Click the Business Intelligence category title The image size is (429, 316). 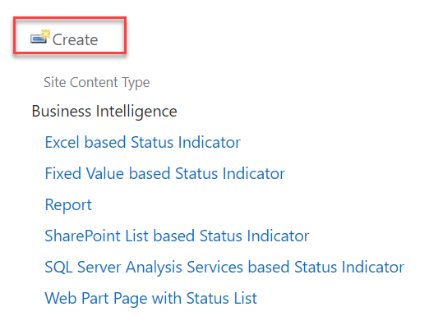point(104,112)
